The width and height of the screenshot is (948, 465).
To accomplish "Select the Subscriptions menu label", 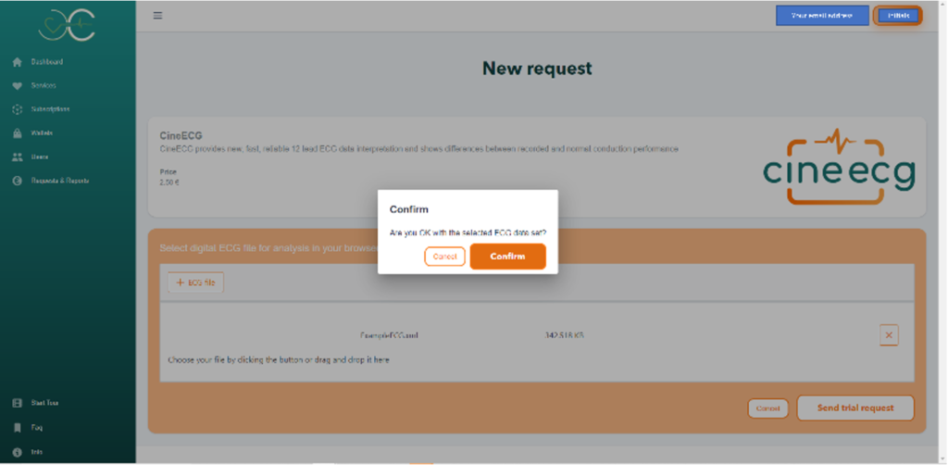I will click(50, 109).
